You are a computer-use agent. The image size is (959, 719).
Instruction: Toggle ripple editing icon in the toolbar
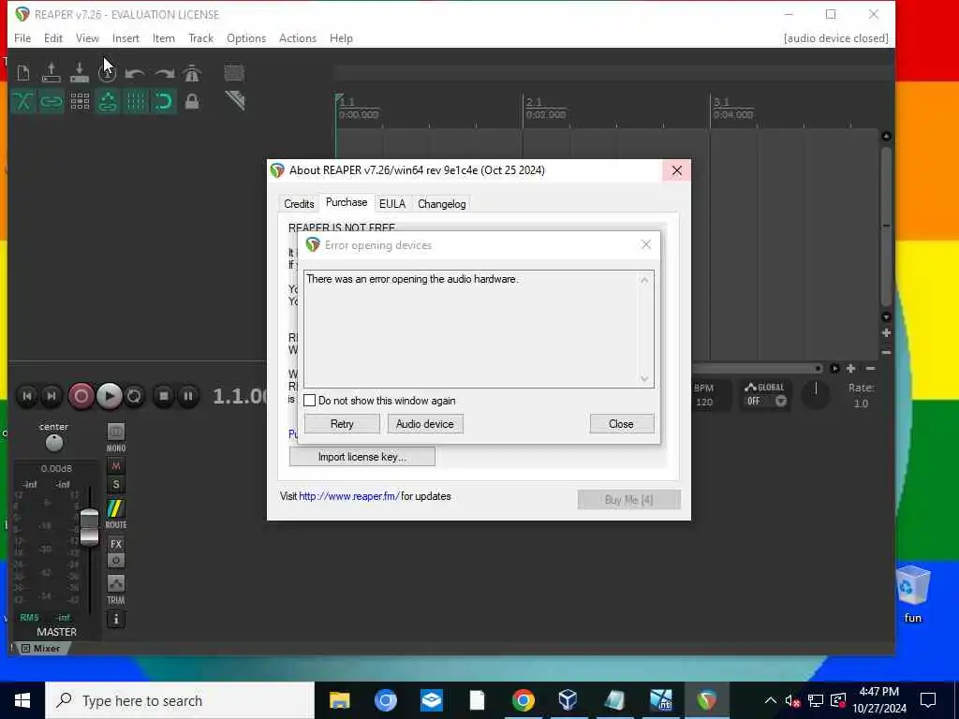tap(80, 101)
